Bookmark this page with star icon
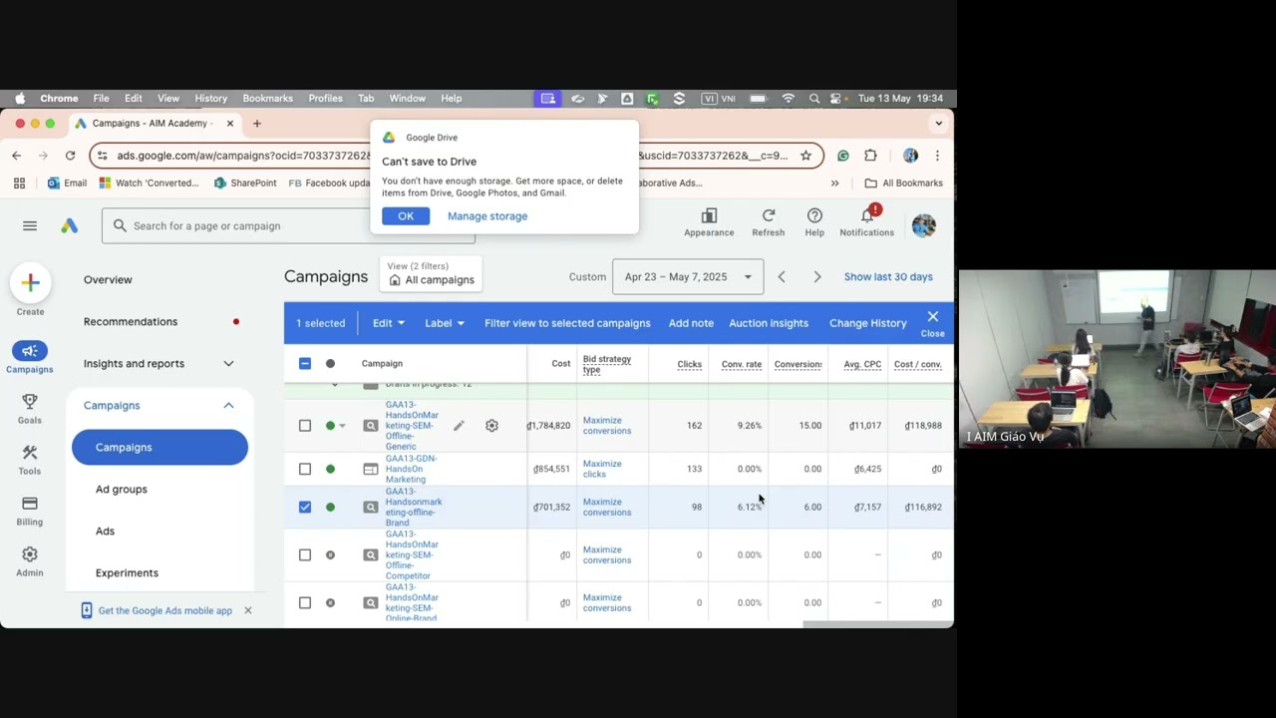The image size is (1276, 718). (x=805, y=156)
